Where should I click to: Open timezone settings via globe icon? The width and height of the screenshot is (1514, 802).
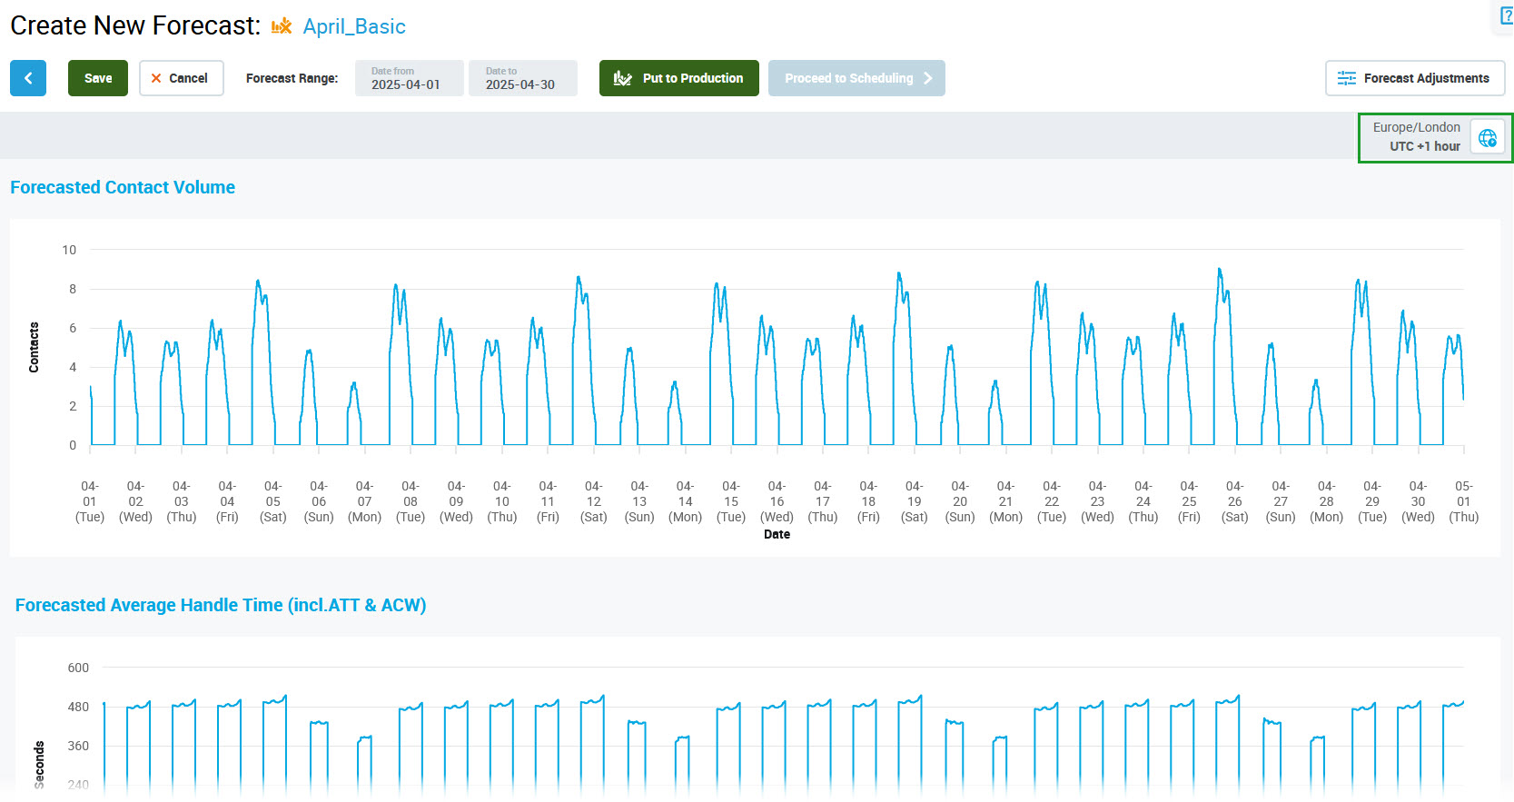1487,138
